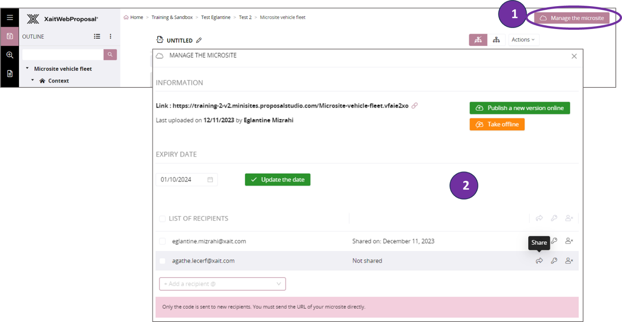Remove recipient eglantine.mizrahi@xait.com
Image resolution: width=622 pixels, height=322 pixels.
pyautogui.click(x=569, y=241)
